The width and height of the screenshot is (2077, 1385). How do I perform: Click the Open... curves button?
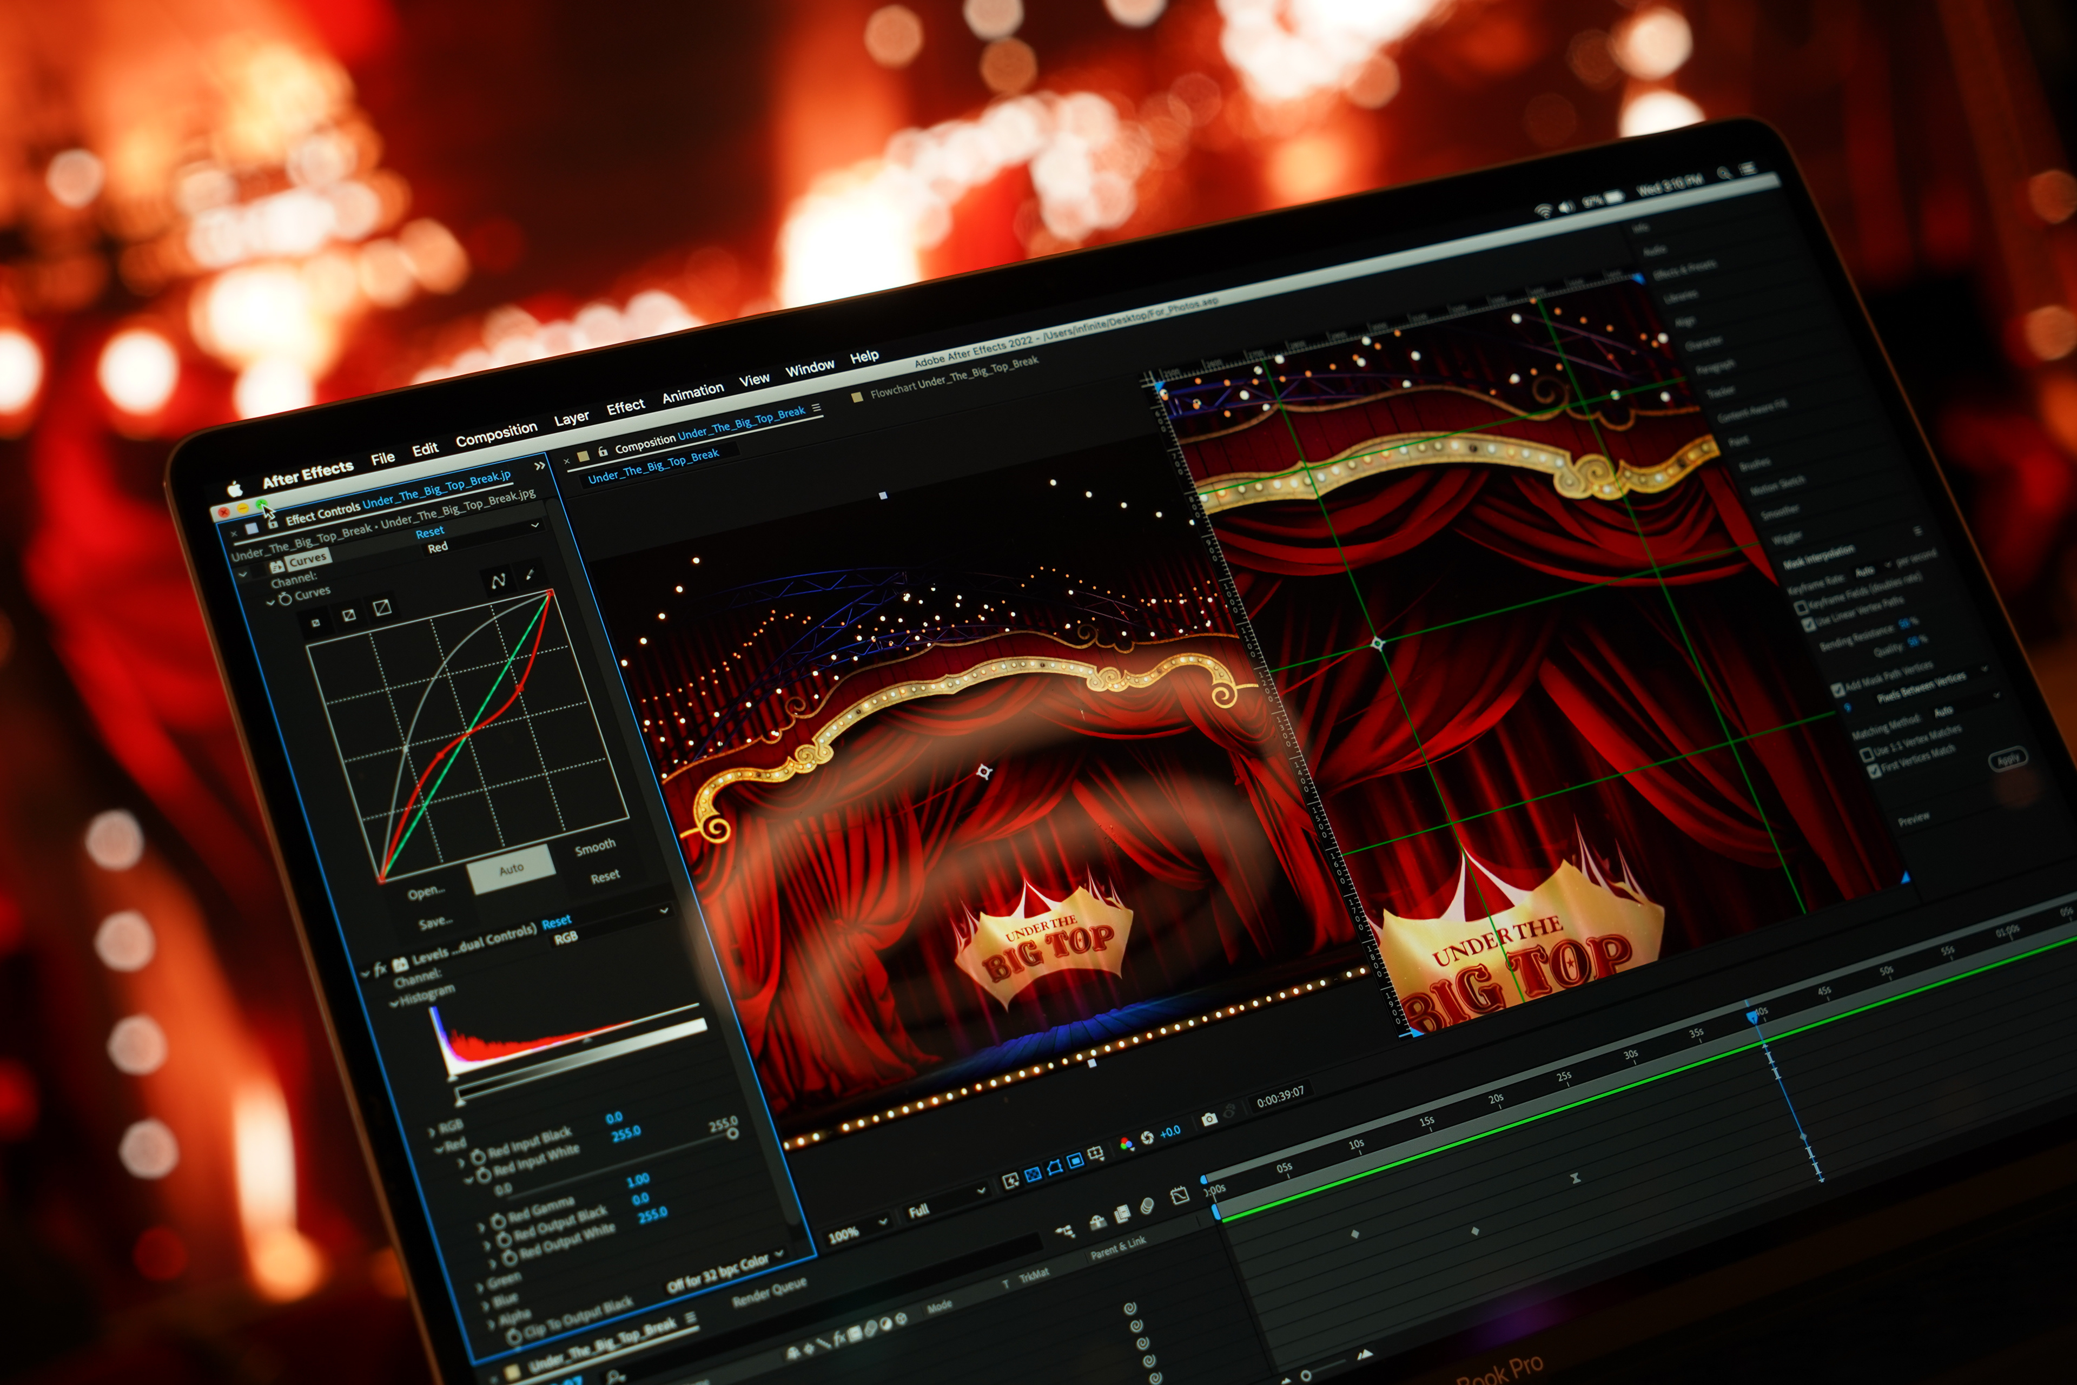426,893
